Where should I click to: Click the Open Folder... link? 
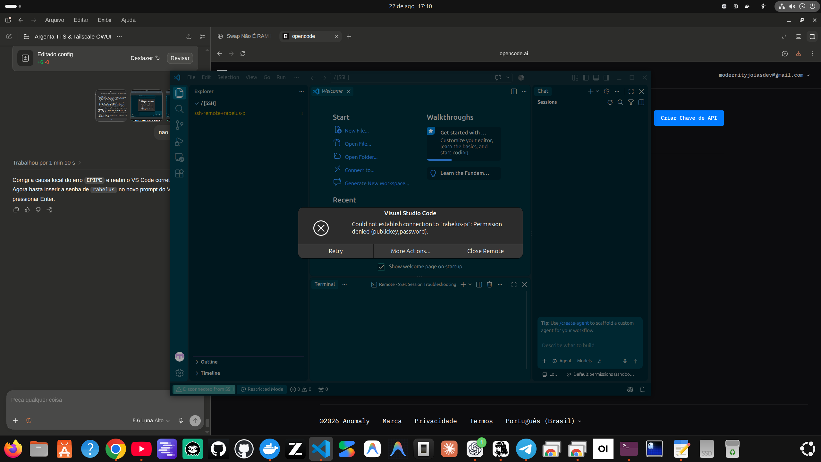coord(361,157)
